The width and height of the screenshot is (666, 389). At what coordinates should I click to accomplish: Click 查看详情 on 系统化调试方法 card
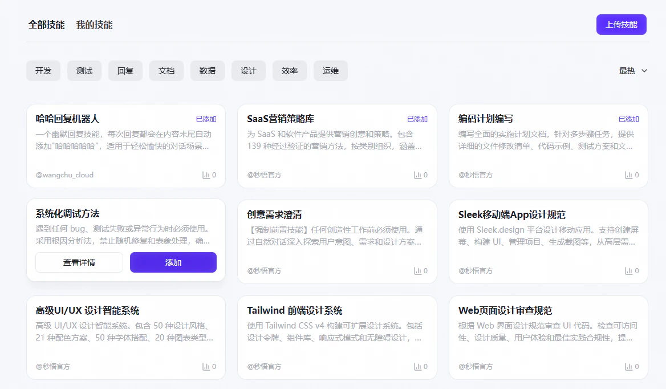pyautogui.click(x=79, y=262)
